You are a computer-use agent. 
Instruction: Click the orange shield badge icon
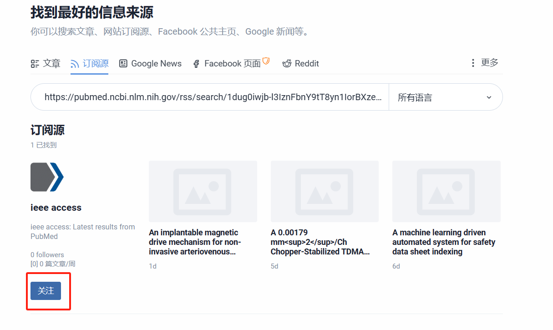pyautogui.click(x=266, y=61)
